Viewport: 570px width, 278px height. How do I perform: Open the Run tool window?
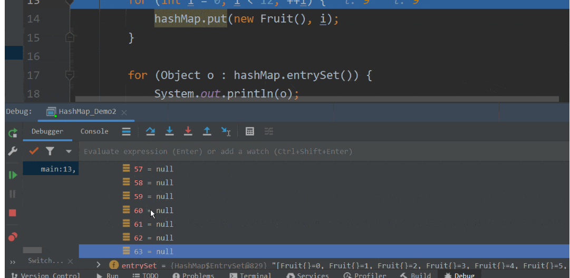(108, 275)
